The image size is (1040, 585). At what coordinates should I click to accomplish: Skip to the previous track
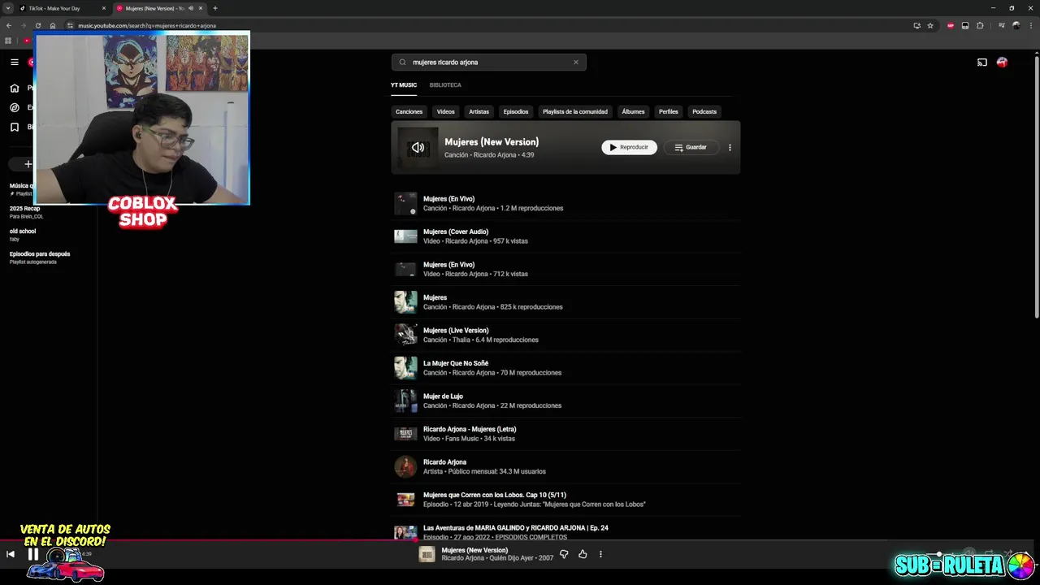point(11,554)
